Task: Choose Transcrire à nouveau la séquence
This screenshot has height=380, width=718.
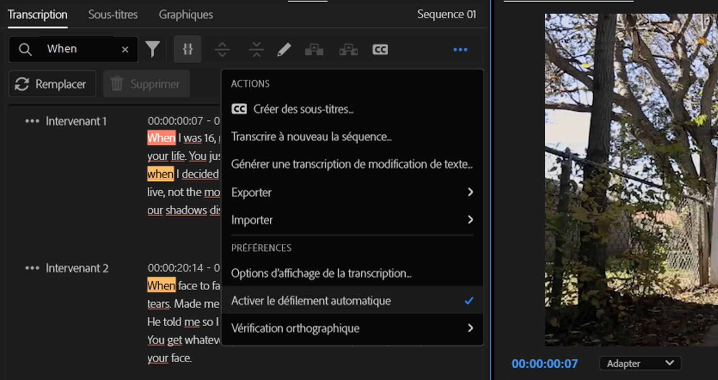Action: coord(352,137)
